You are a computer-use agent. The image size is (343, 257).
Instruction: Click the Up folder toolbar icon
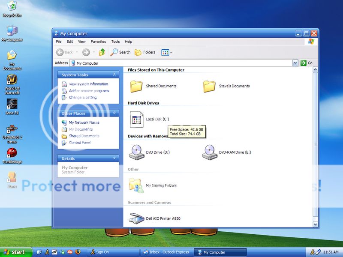pos(102,52)
